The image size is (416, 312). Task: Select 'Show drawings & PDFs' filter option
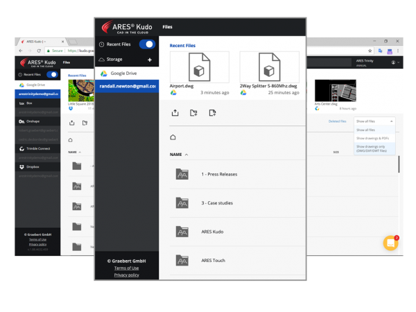pos(373,138)
